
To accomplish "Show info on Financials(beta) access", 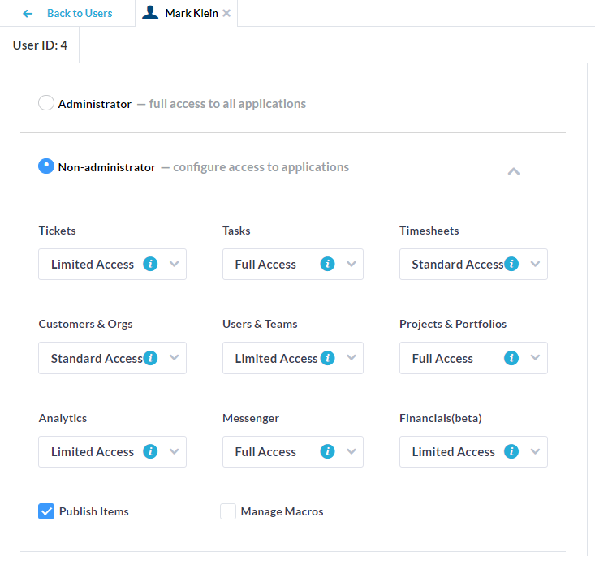I will [x=511, y=451].
